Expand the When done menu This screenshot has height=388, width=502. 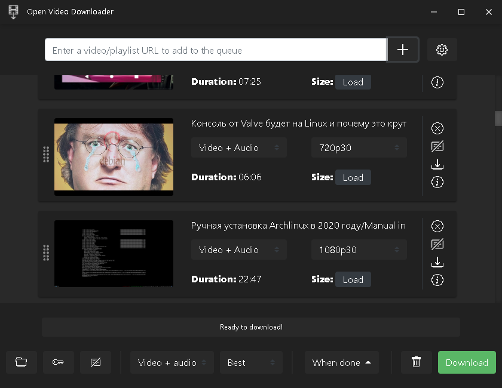coord(342,362)
